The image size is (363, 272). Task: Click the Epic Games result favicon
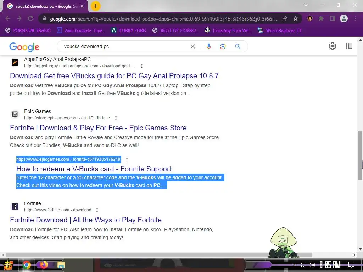click(15, 114)
